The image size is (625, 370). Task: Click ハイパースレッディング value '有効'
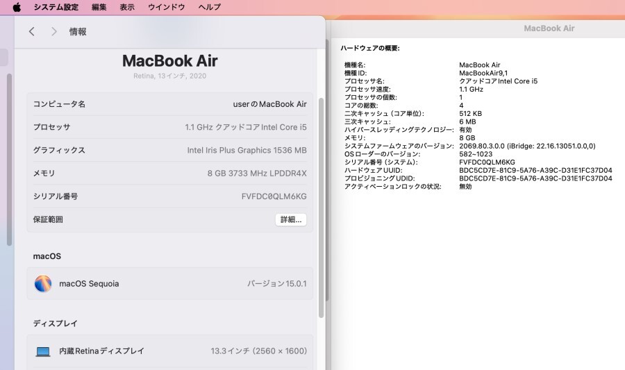coord(465,130)
